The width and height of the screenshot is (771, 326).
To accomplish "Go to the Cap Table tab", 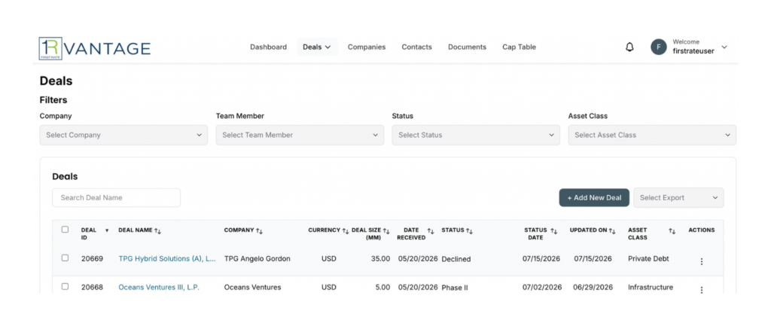I will pyautogui.click(x=520, y=47).
